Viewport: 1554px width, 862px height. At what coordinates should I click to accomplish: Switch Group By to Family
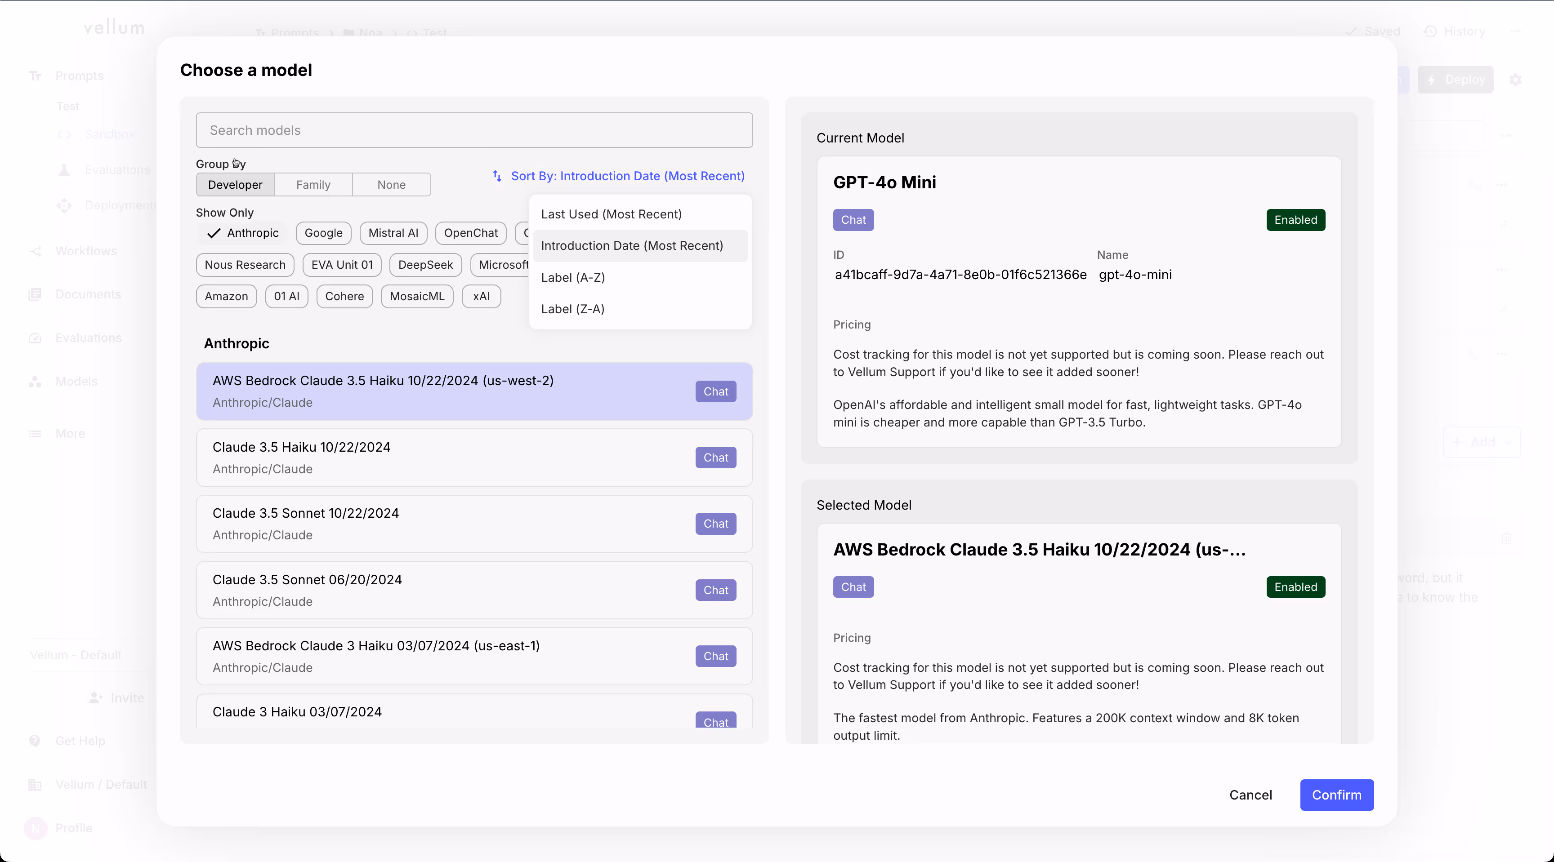(x=313, y=184)
